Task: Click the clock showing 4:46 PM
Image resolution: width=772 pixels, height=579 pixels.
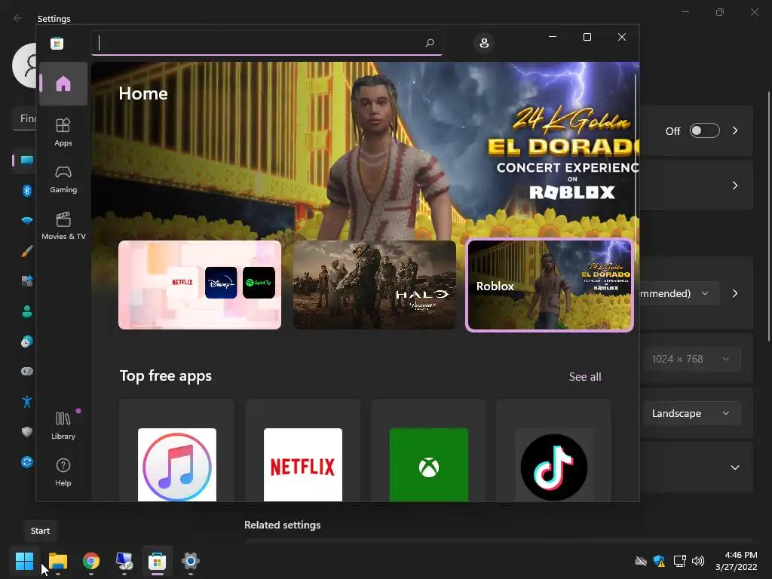Action: coord(736,561)
